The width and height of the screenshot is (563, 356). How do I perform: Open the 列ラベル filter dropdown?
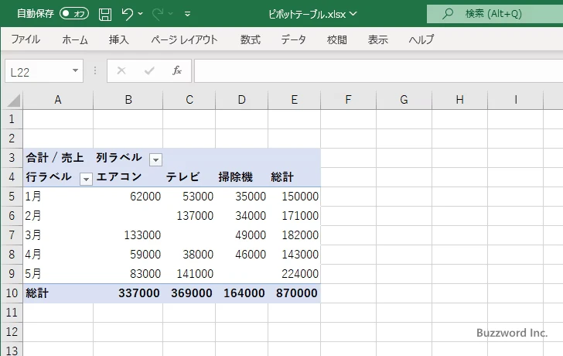point(155,159)
